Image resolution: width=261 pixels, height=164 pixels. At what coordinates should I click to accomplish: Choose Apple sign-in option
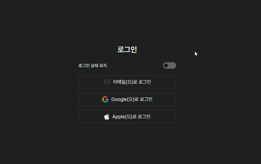click(x=127, y=117)
